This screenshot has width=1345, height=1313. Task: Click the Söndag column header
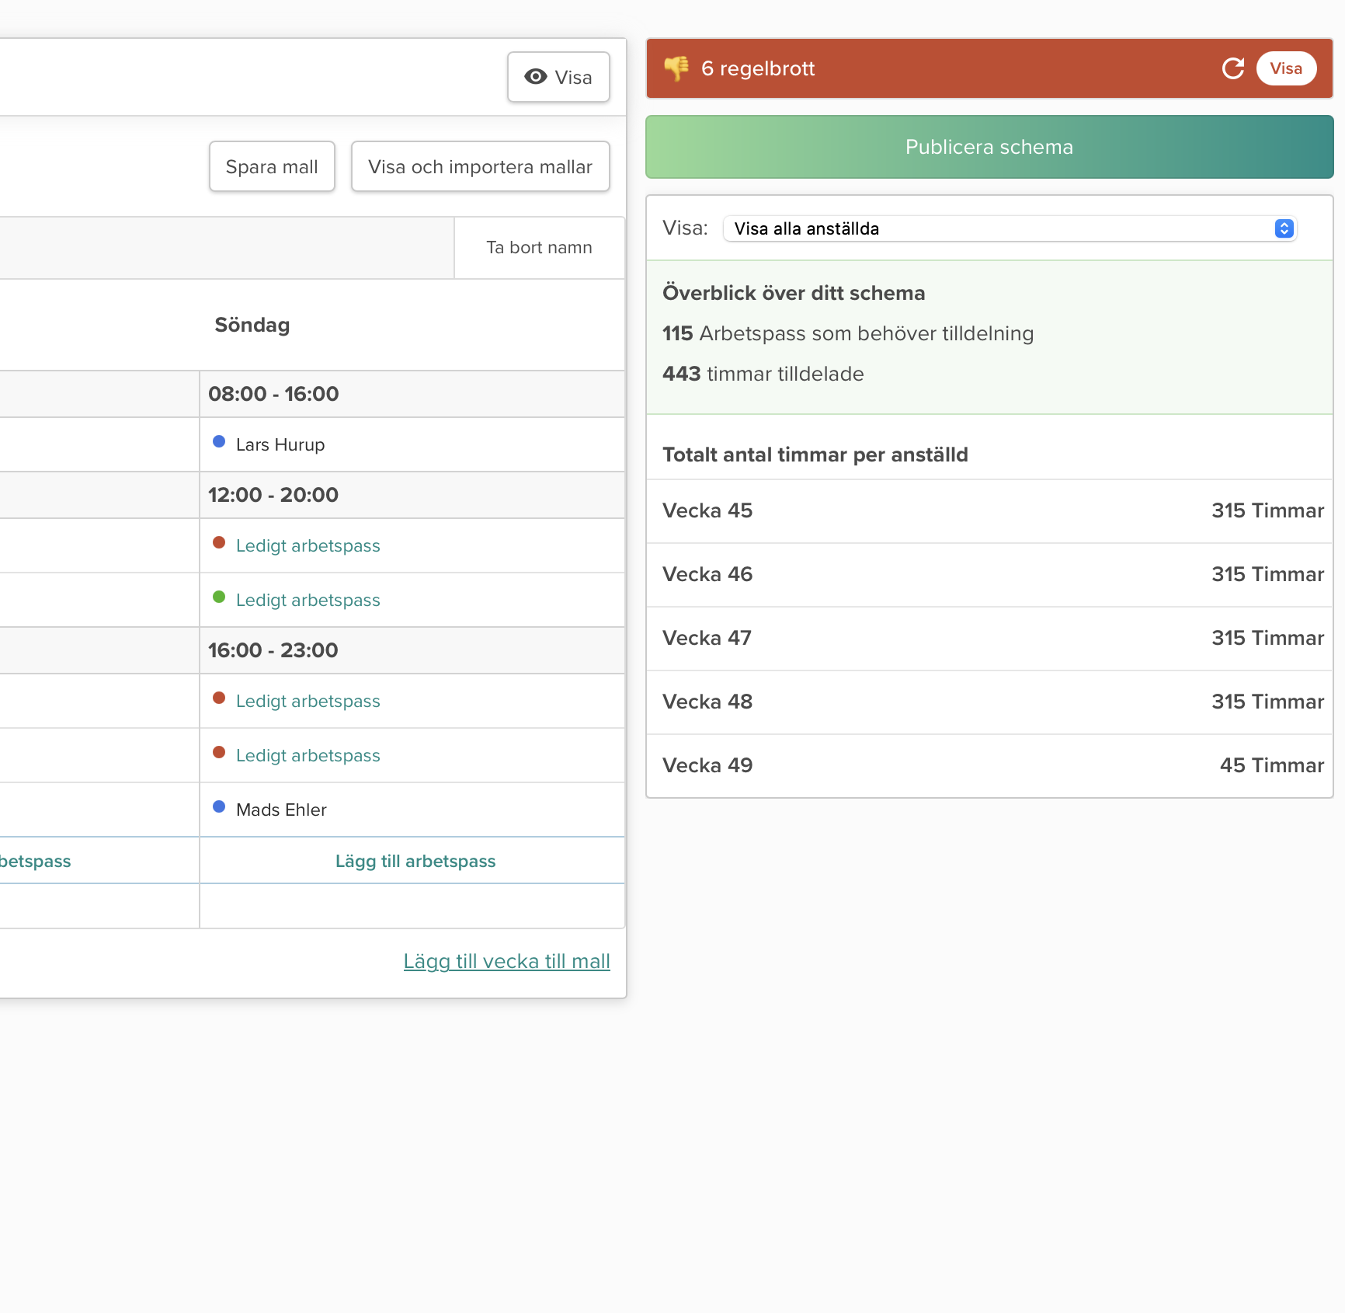(252, 325)
